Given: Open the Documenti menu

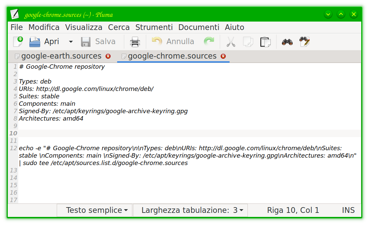Looking at the screenshot, I should coord(199,27).
